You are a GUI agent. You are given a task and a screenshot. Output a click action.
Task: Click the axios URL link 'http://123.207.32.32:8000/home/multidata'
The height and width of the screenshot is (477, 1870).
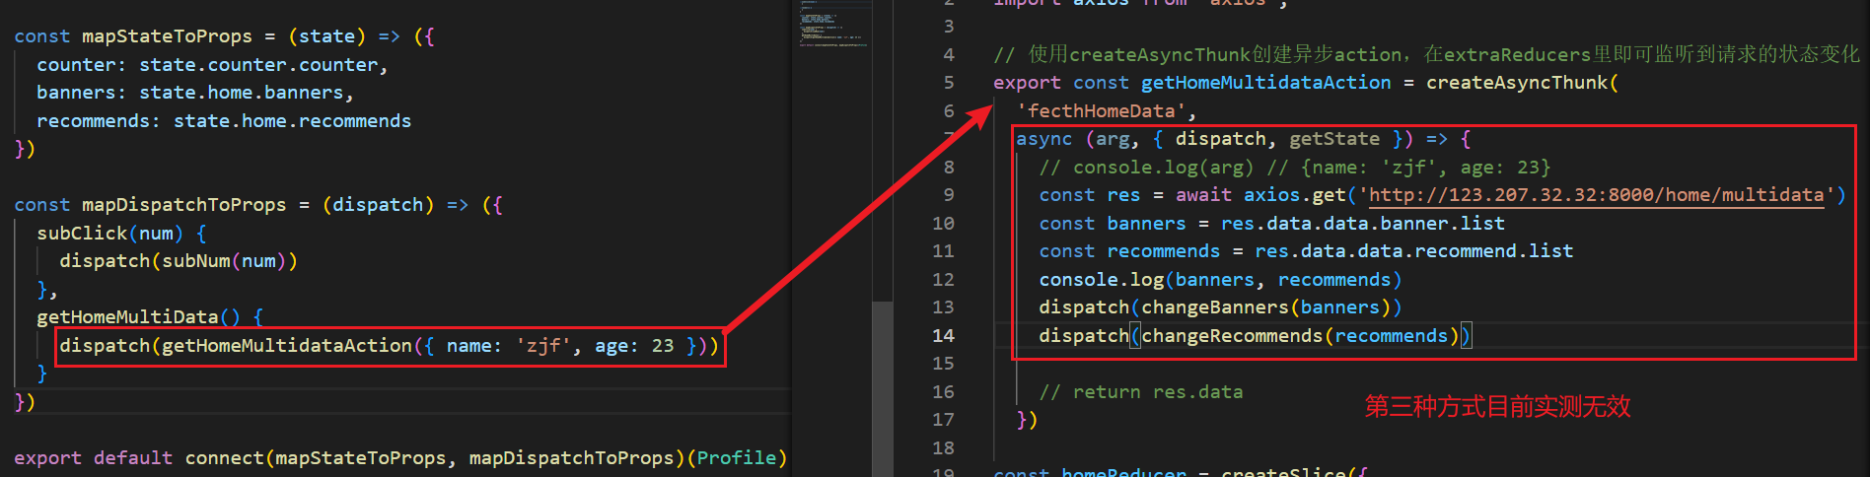(1597, 195)
